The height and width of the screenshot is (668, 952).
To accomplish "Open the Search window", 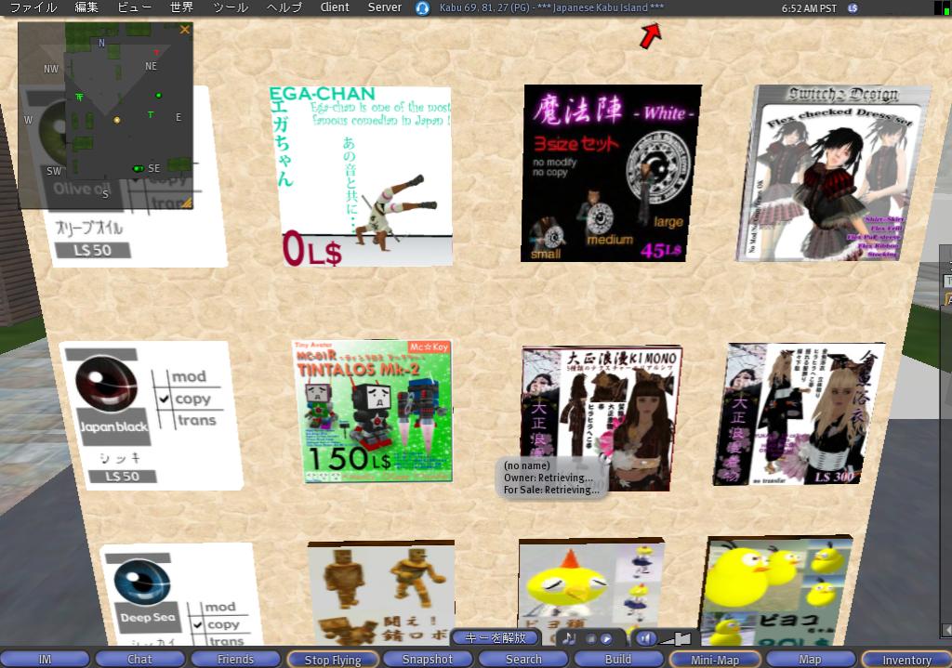I will (523, 659).
